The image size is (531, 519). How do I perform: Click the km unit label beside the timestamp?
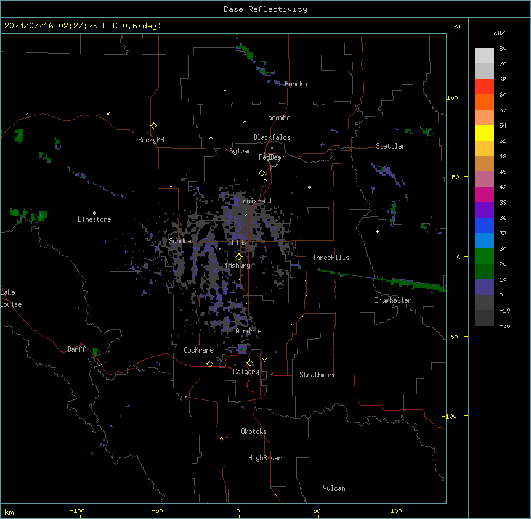459,26
